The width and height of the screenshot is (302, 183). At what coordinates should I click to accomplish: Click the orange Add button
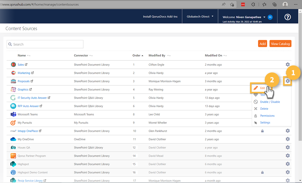tap(262, 44)
